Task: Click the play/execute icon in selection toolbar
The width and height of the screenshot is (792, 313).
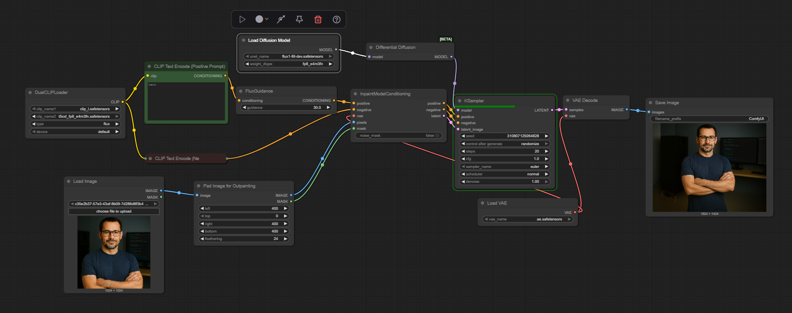Action: (242, 20)
